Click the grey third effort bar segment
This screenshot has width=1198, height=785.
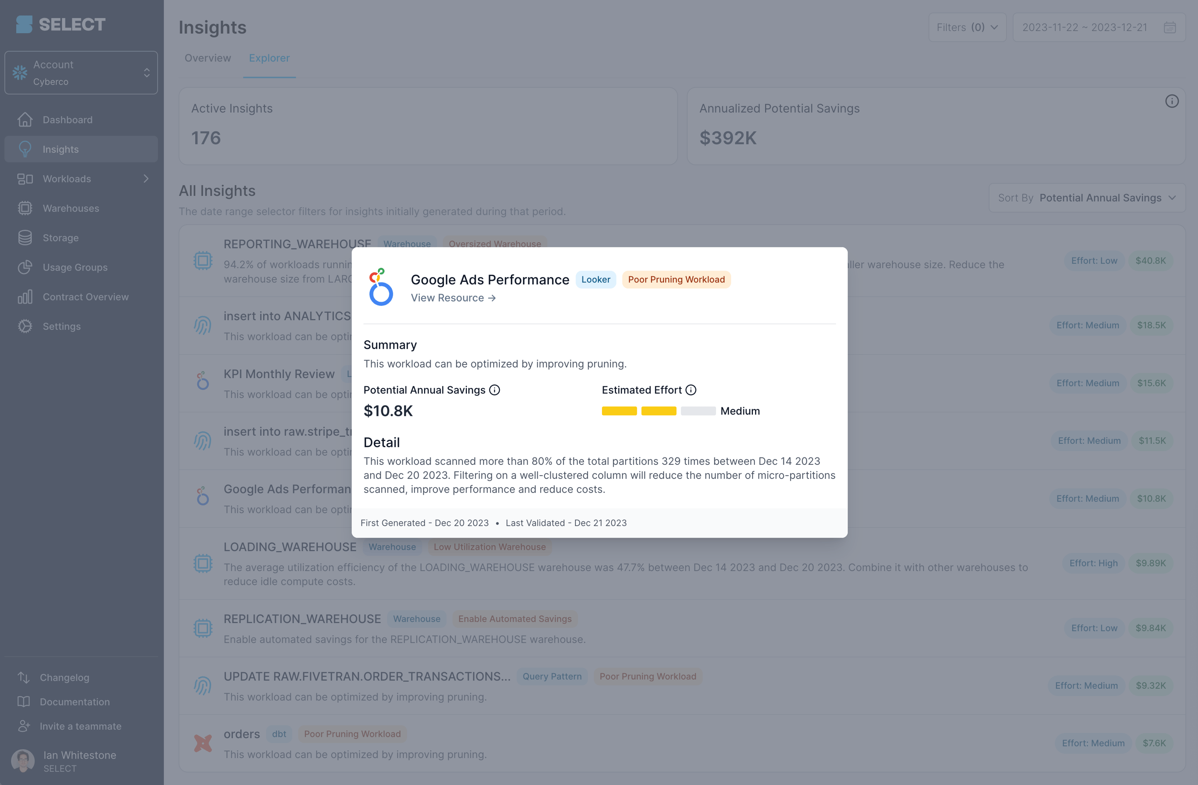(x=698, y=411)
